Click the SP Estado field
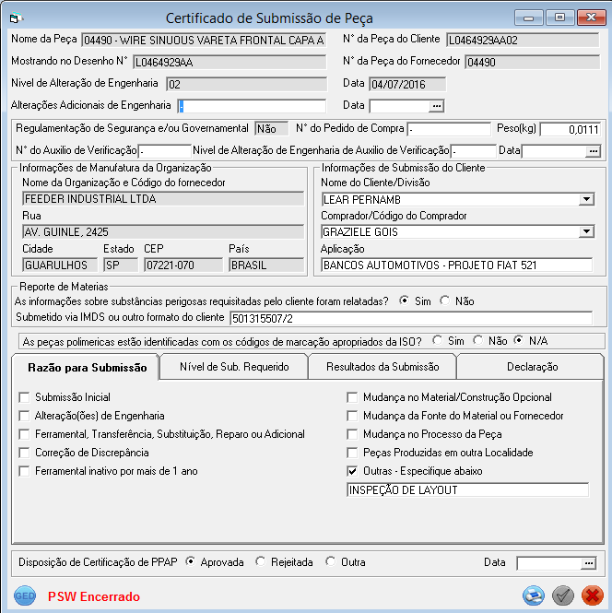Screen dimensions: 612x613 [121, 265]
